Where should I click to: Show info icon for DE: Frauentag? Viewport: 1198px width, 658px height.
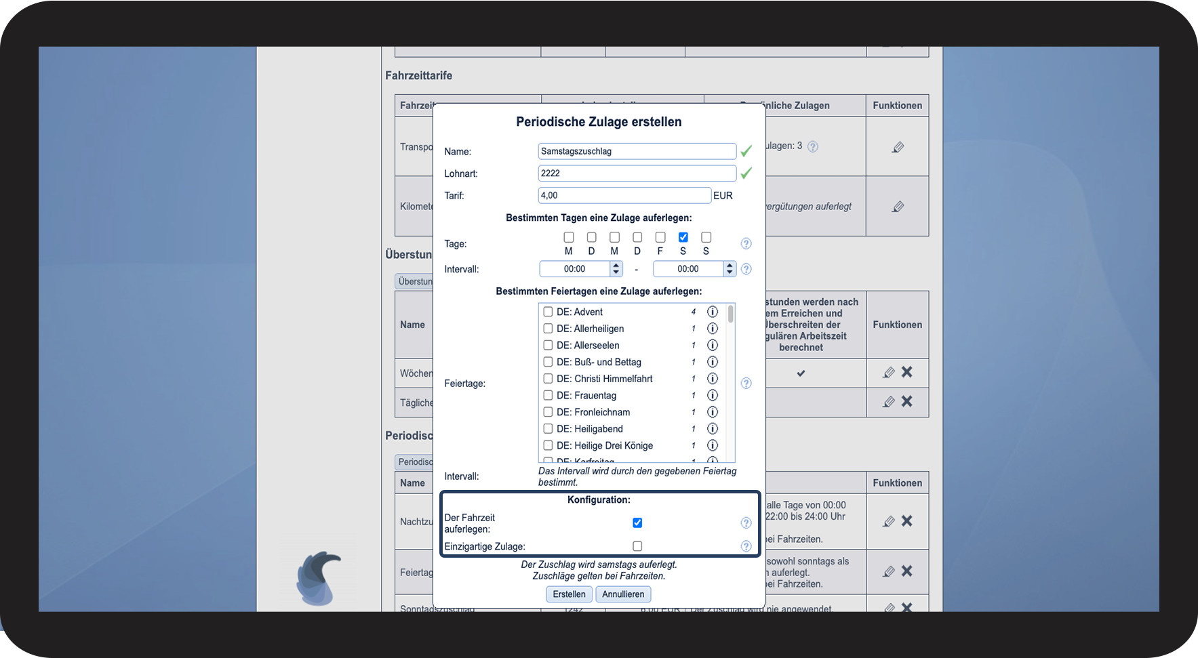pos(713,395)
